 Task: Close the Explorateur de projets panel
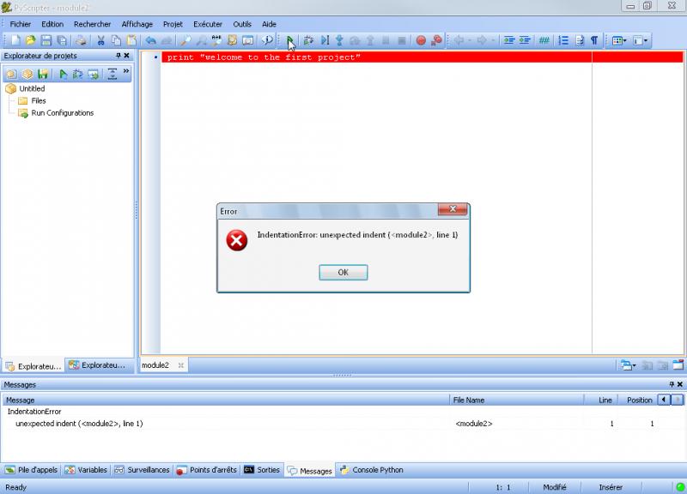[126, 56]
